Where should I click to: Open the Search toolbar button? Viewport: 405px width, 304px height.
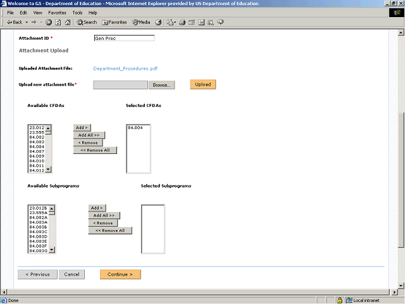(x=87, y=22)
